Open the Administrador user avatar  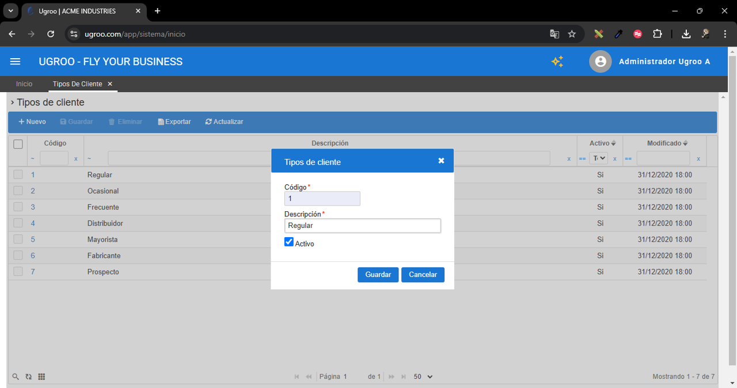600,62
